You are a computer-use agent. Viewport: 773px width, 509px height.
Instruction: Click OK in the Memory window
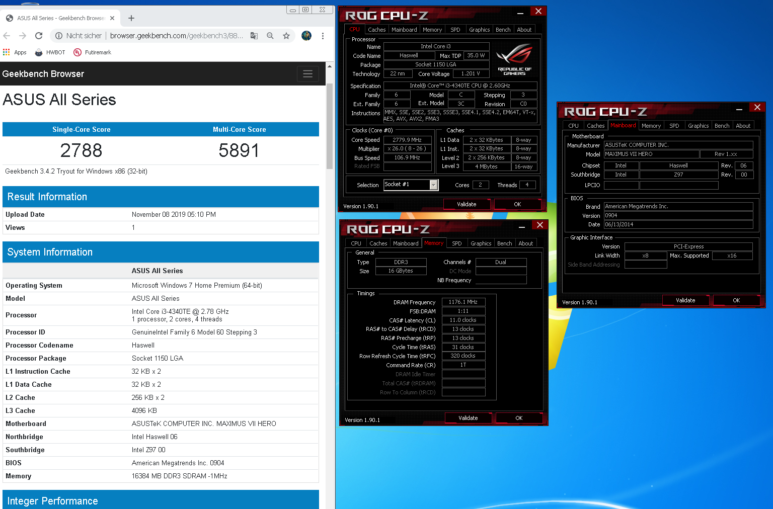pos(519,418)
